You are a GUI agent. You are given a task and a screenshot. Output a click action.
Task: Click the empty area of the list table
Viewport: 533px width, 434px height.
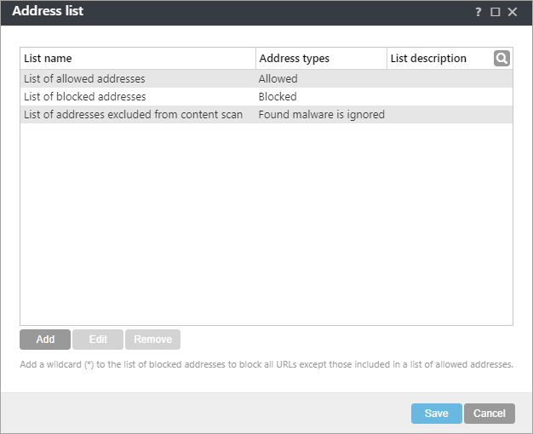tap(266, 223)
